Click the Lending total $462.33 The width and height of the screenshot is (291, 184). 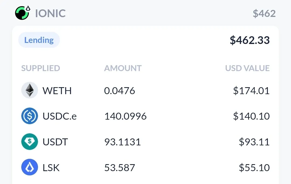(x=250, y=40)
